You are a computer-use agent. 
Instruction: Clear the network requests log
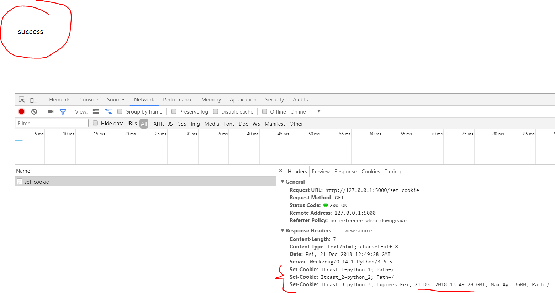(34, 111)
